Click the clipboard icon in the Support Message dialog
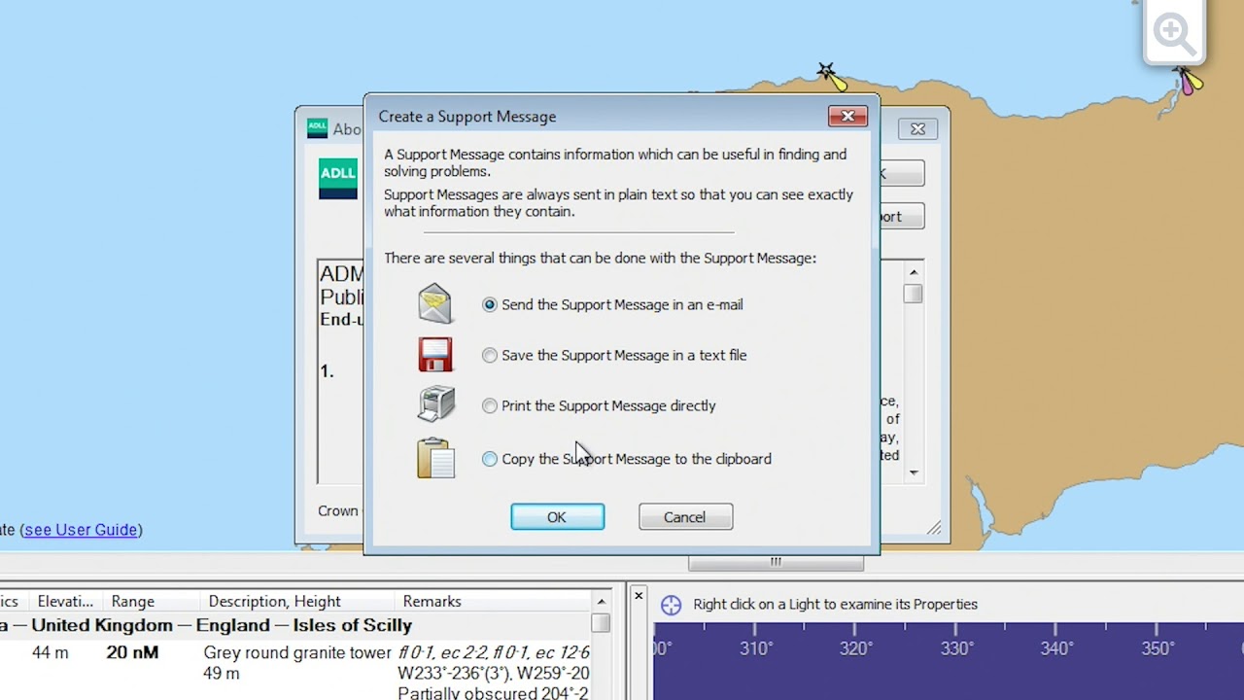The width and height of the screenshot is (1244, 700). [x=435, y=457]
